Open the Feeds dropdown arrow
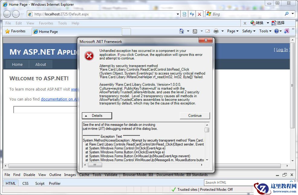The width and height of the screenshot is (298, 195). pyautogui.click(x=202, y=31)
